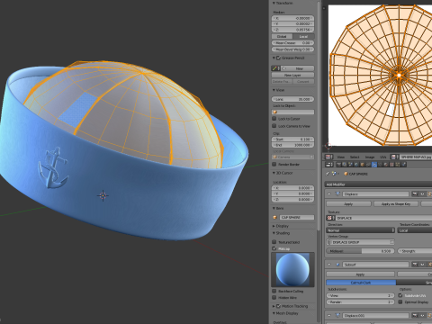Collapse the Mesh Display panel

[274, 313]
